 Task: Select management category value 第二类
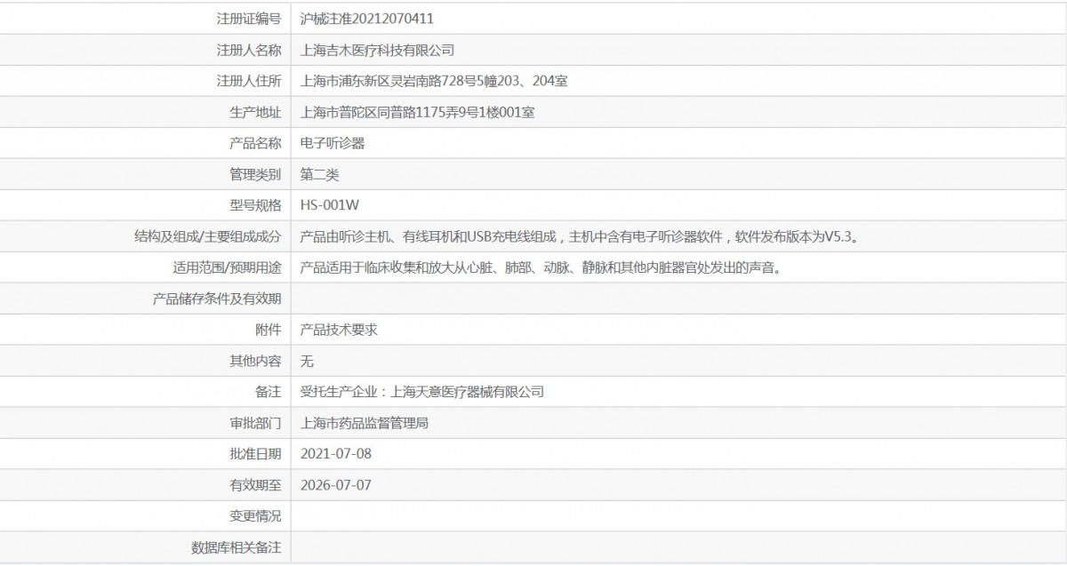[x=320, y=174]
